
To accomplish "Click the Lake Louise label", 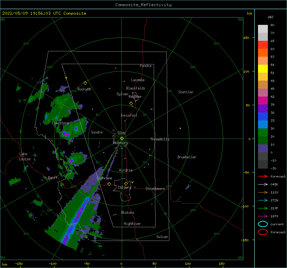I will pyautogui.click(x=25, y=156).
